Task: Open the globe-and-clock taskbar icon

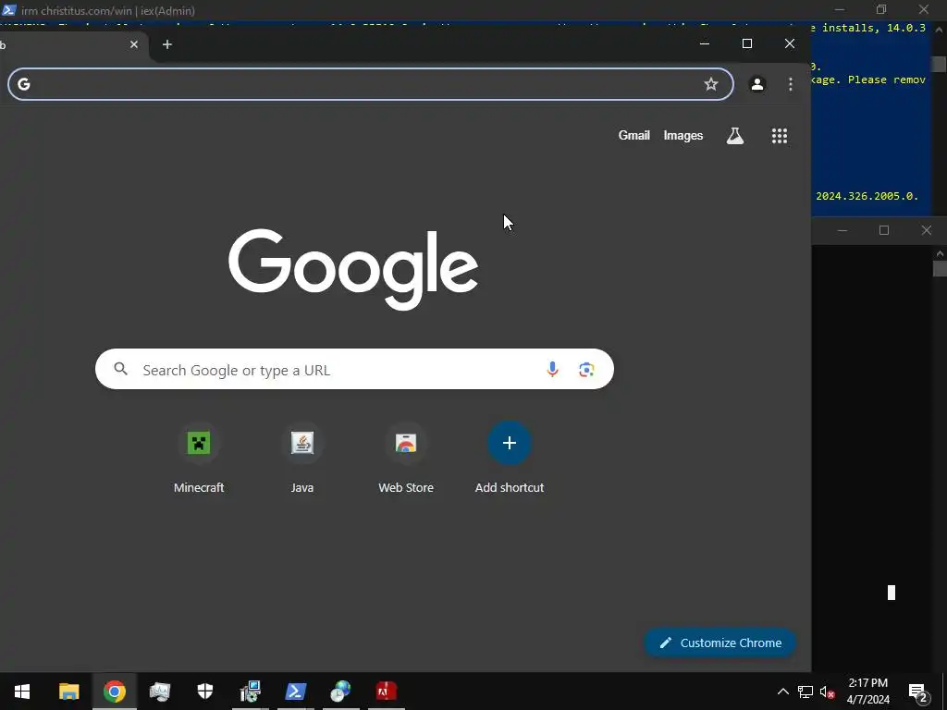Action: click(x=340, y=691)
